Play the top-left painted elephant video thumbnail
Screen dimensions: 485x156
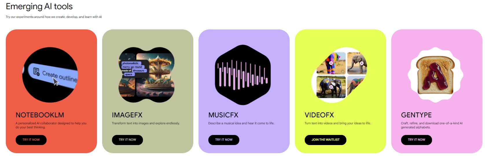click(331, 63)
